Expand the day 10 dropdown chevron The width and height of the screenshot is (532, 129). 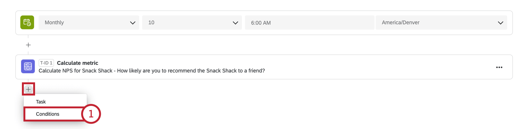pos(235,23)
